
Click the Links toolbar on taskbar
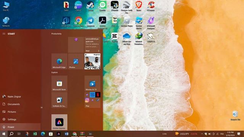(164, 134)
